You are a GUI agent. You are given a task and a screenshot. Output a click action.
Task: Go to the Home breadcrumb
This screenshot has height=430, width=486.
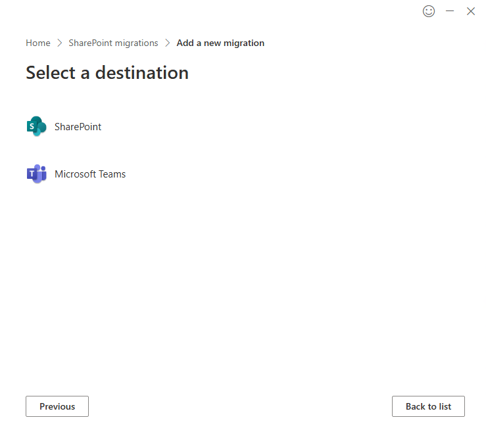pos(38,43)
